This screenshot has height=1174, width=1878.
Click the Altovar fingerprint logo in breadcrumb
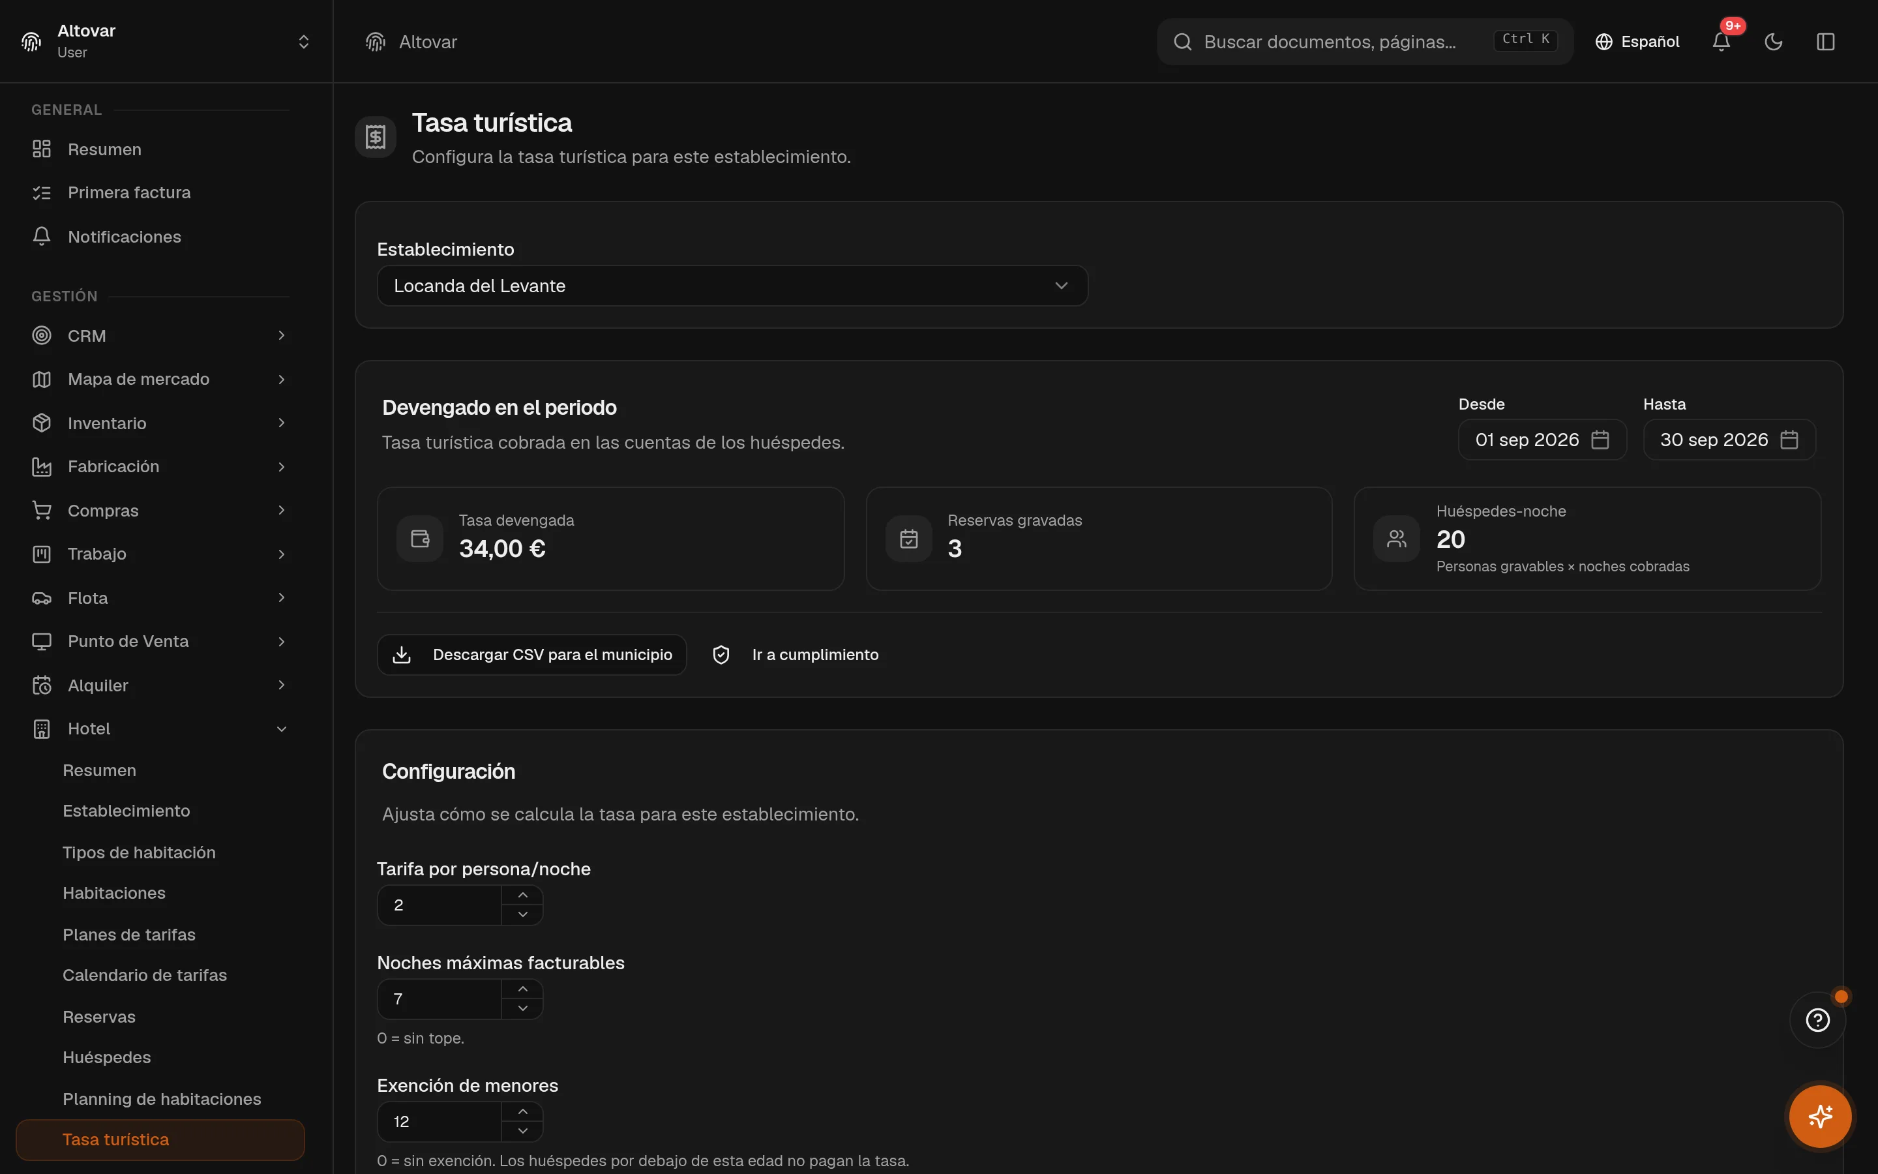pos(376,42)
